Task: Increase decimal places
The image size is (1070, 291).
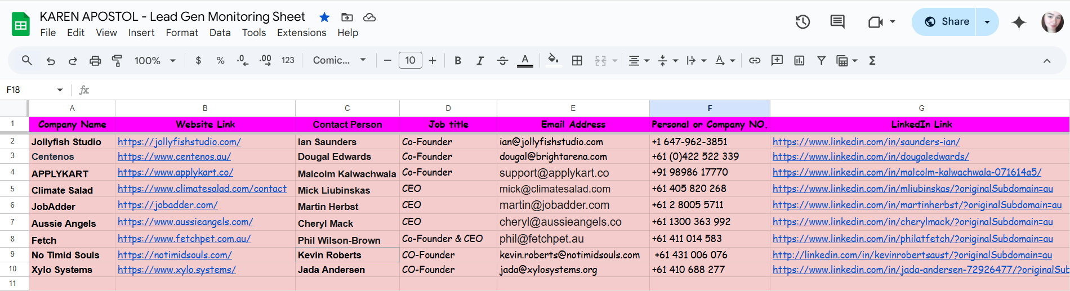Action: tap(265, 60)
